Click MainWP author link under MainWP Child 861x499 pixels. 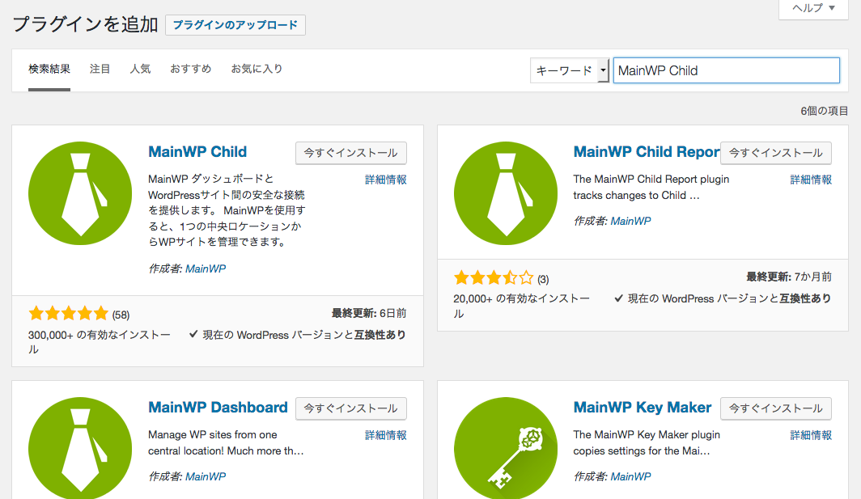(x=206, y=269)
